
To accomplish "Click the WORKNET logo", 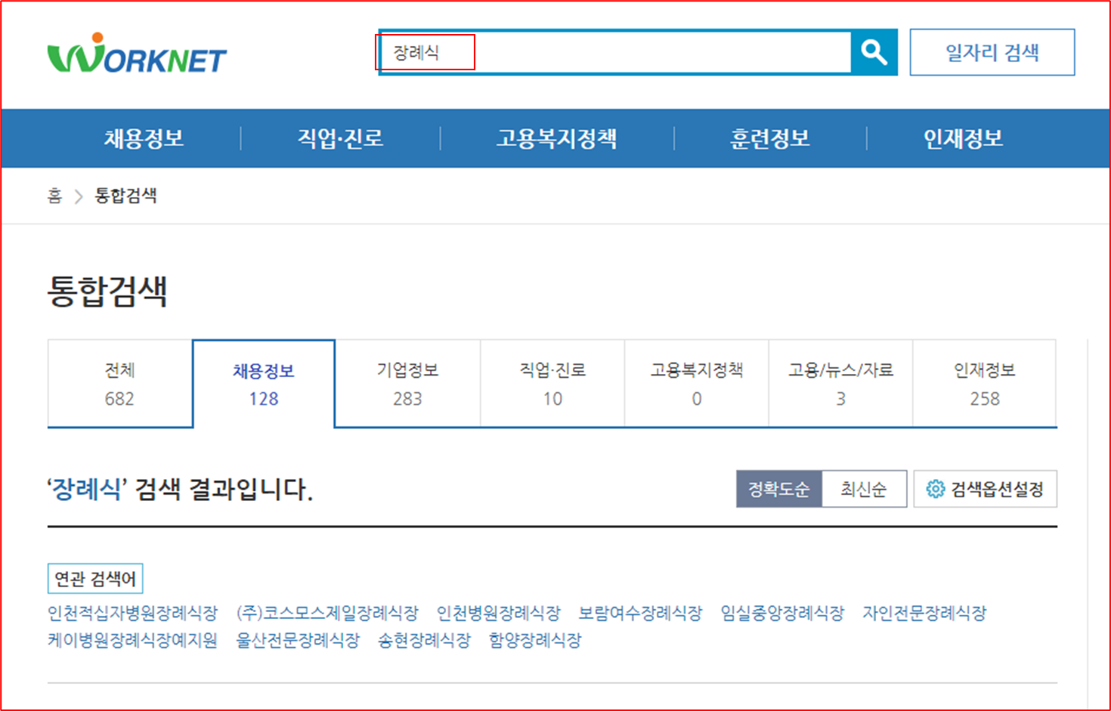I will tap(137, 53).
